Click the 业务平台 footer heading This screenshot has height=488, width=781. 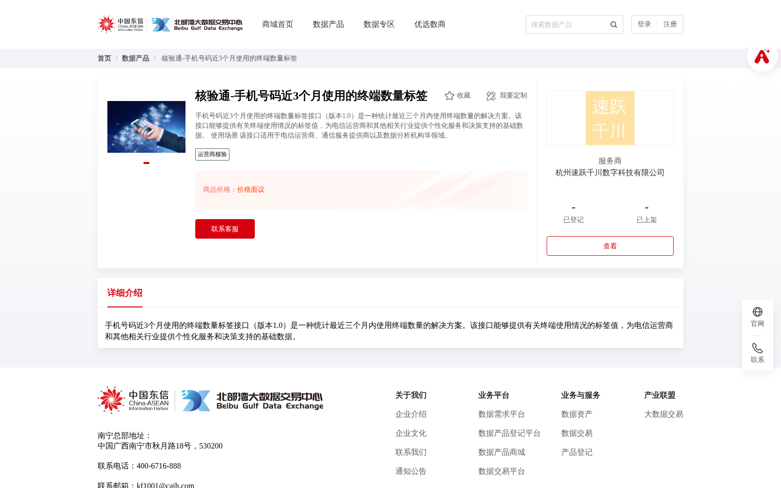coord(494,395)
